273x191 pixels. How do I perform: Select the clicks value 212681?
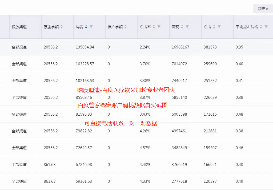(210, 131)
